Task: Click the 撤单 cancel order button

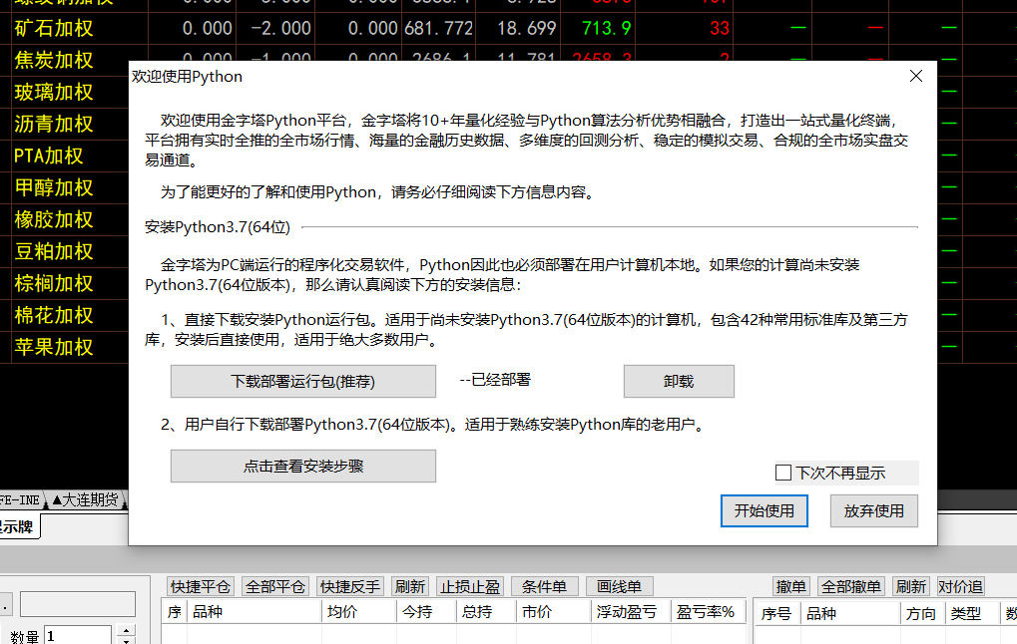Action: 790,586
